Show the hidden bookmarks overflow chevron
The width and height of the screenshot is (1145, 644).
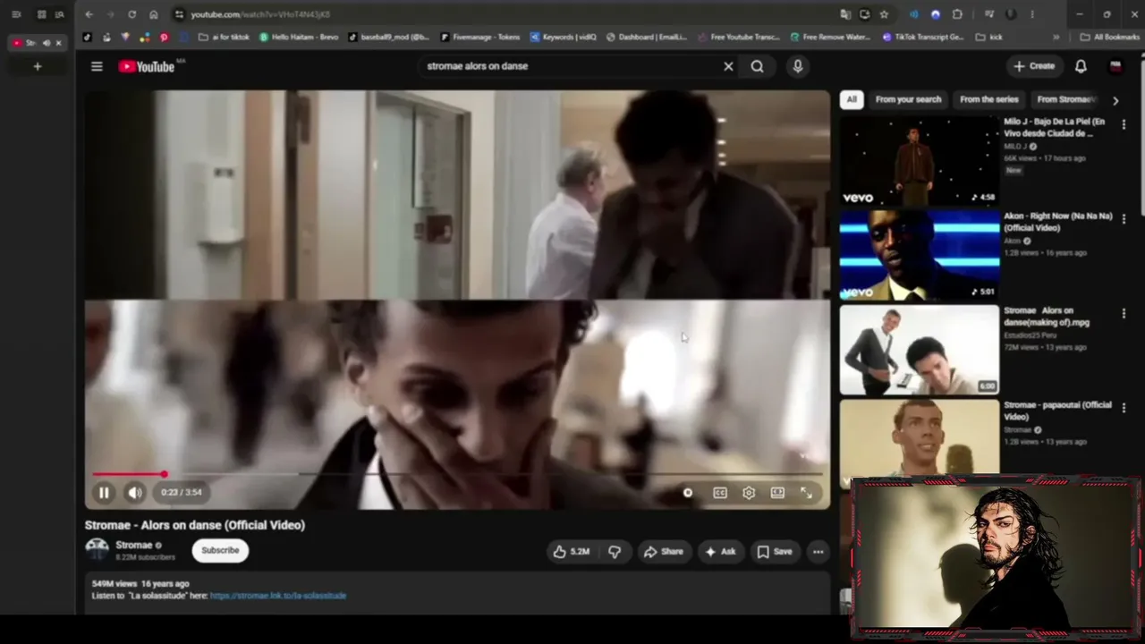click(1056, 38)
